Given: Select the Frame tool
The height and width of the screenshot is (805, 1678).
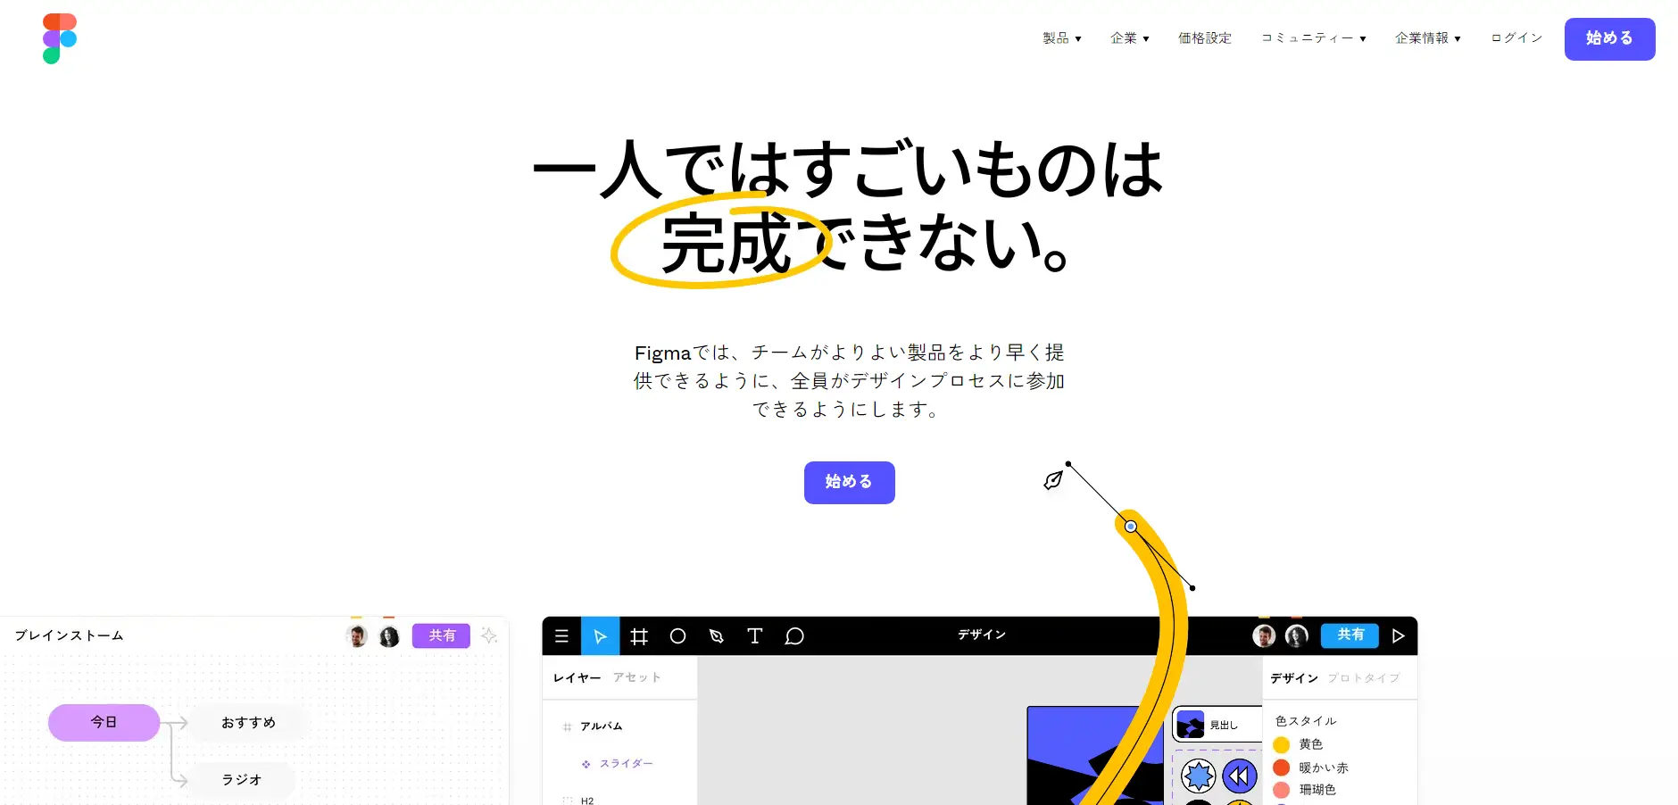Looking at the screenshot, I should [639, 636].
